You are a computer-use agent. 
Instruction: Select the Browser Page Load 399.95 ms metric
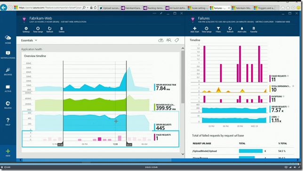click(x=166, y=107)
